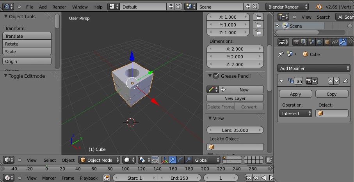Switch to Scene properties tab
The width and height of the screenshot is (354, 182).
pos(311,42)
